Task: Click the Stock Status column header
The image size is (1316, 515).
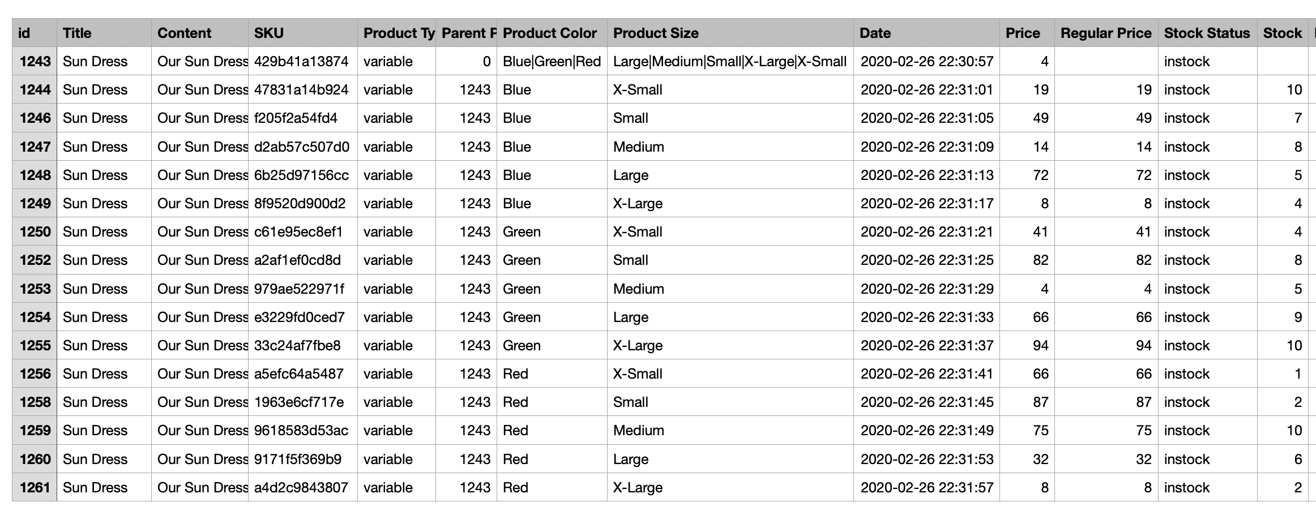Action: pos(1207,33)
